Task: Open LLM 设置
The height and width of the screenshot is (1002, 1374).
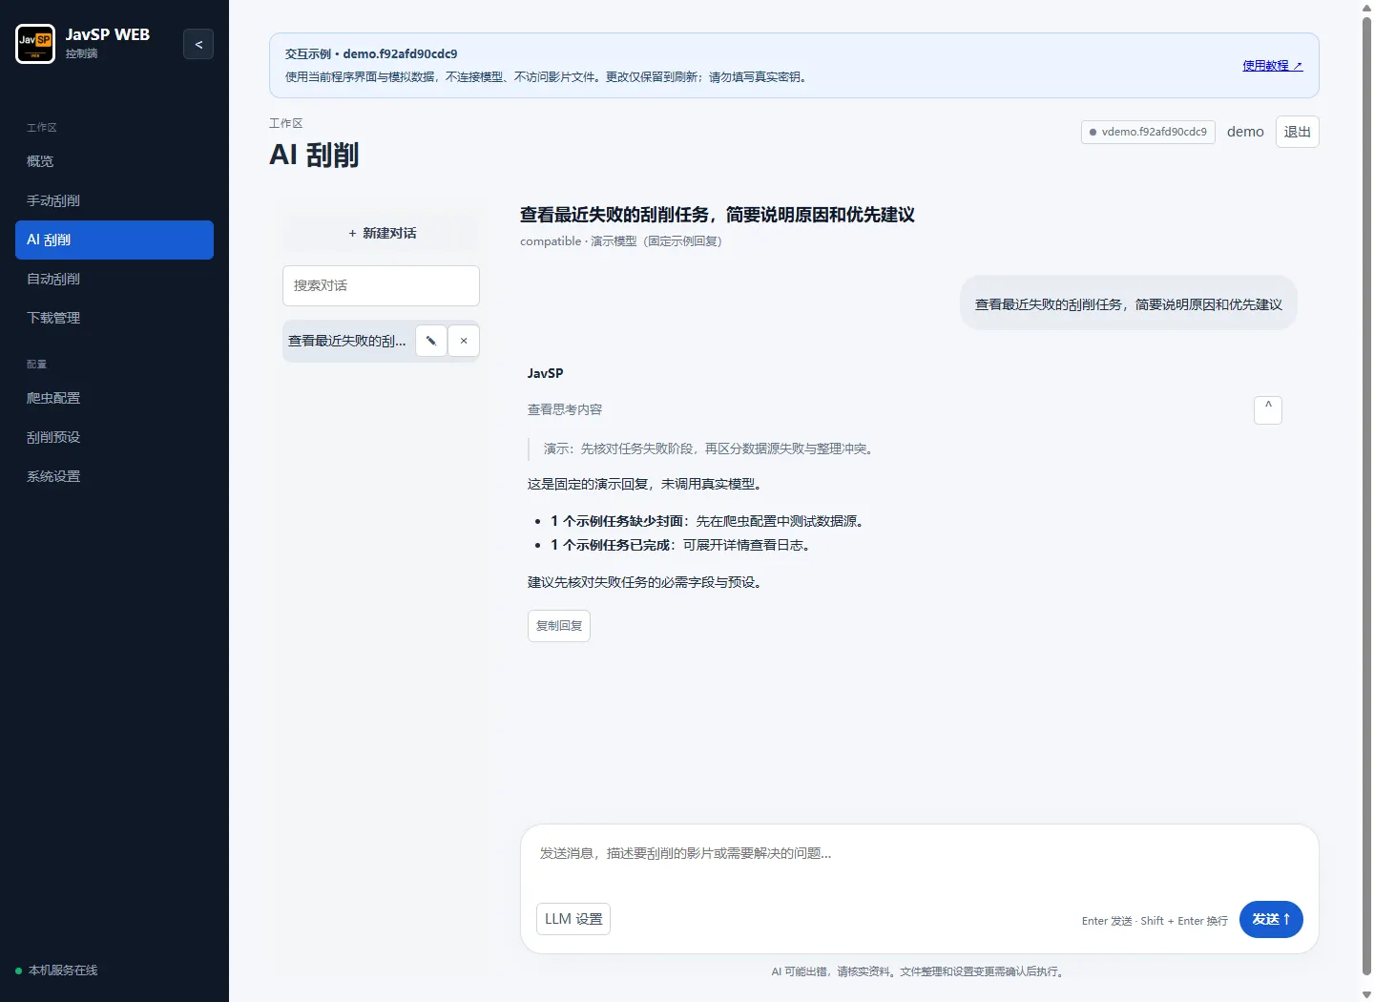Action: (x=573, y=919)
